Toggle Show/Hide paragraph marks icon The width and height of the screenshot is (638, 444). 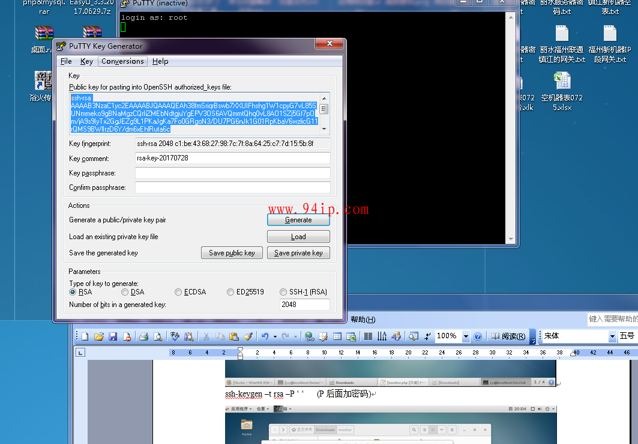pos(427,336)
